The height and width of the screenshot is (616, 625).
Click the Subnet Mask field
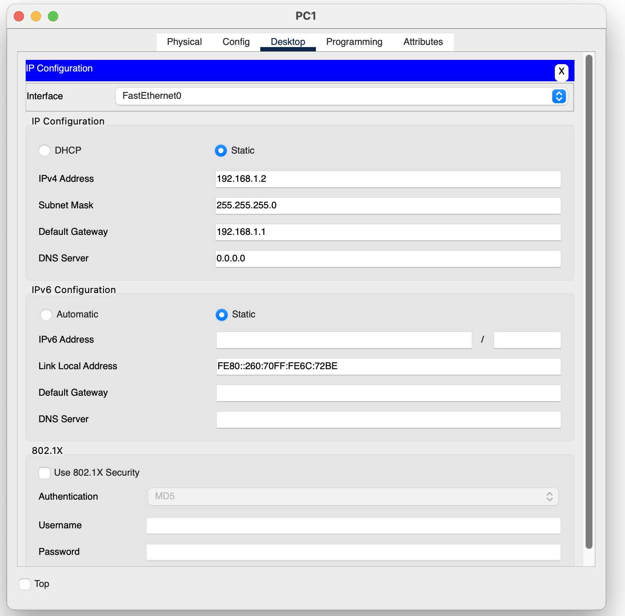click(388, 206)
